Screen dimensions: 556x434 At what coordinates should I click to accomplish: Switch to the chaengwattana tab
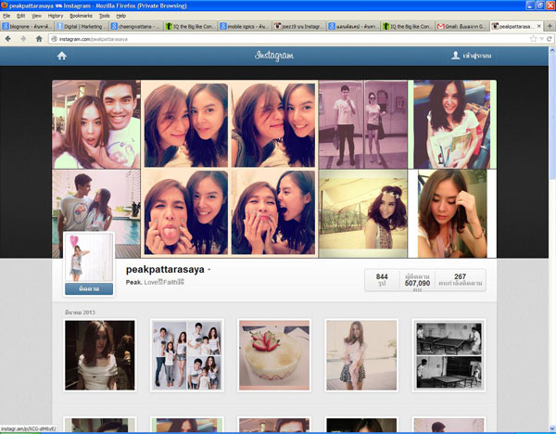tap(136, 26)
